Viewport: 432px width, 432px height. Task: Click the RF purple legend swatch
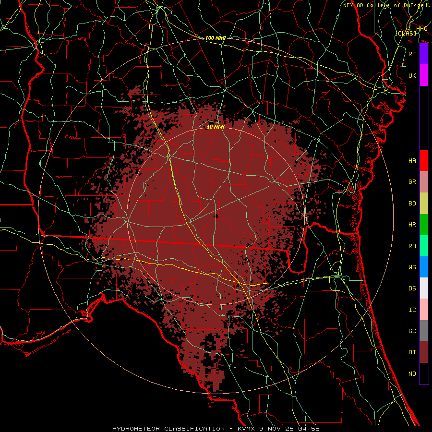coord(424,54)
